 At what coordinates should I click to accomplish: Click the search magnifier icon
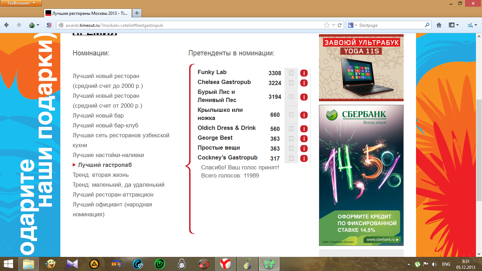click(427, 25)
